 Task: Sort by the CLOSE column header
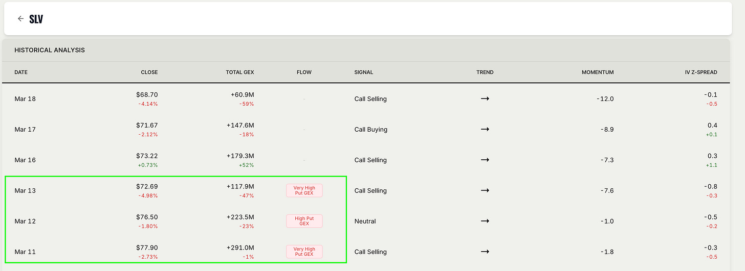149,72
